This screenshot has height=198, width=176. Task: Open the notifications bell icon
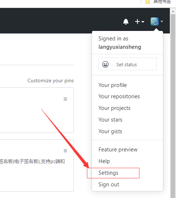(x=126, y=21)
